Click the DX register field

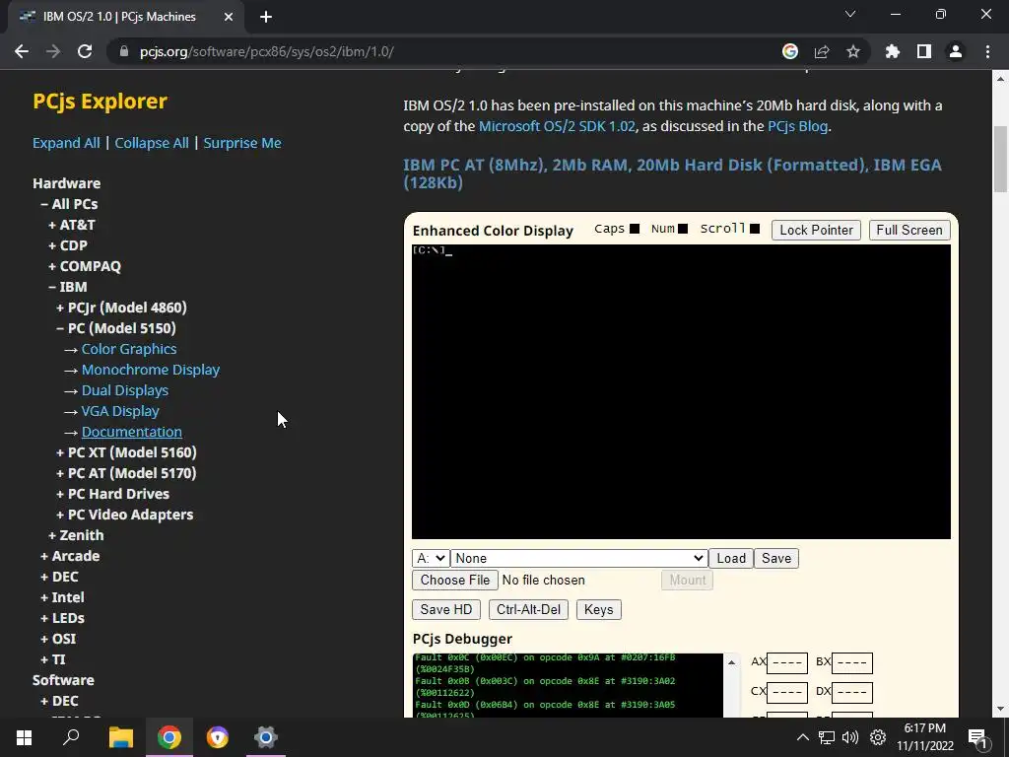click(852, 692)
